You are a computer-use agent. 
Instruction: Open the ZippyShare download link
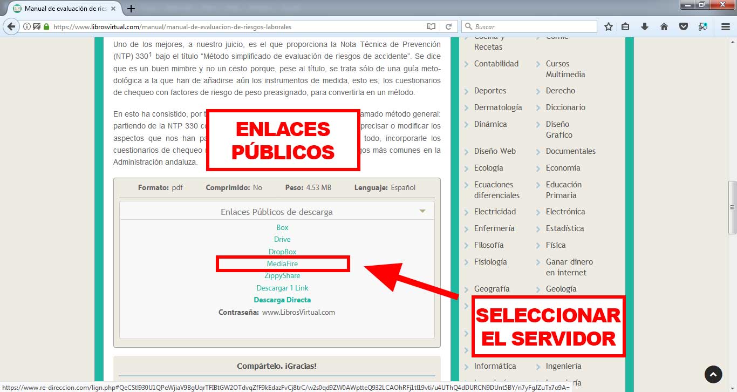282,275
